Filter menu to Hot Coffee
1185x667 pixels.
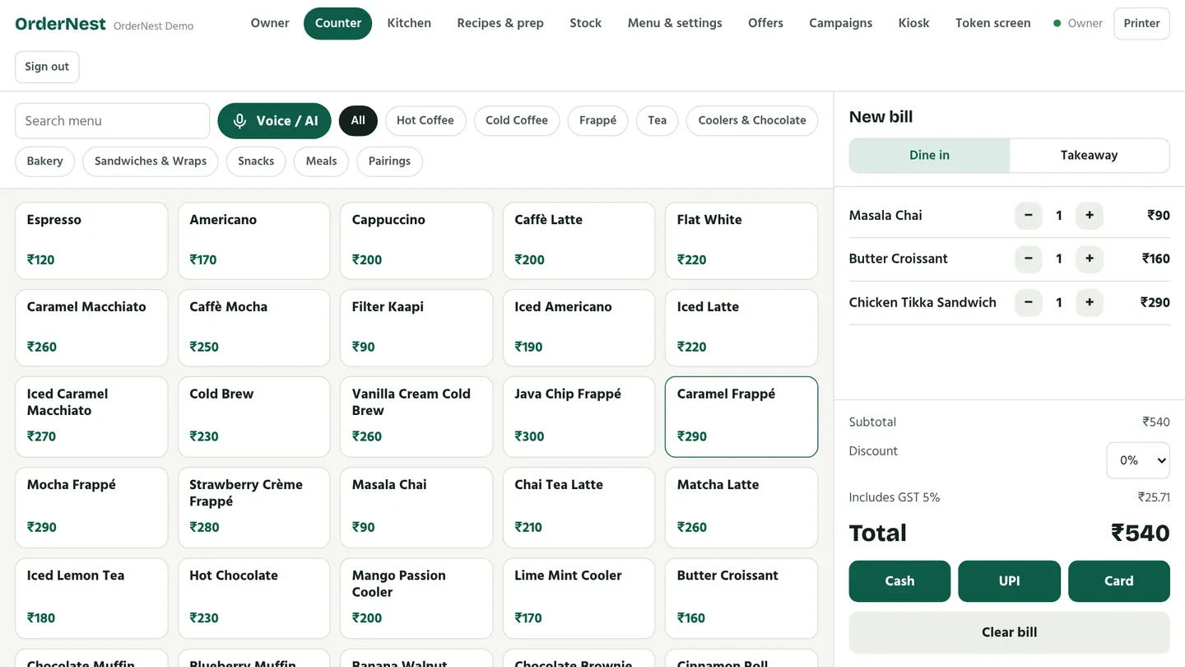click(425, 120)
